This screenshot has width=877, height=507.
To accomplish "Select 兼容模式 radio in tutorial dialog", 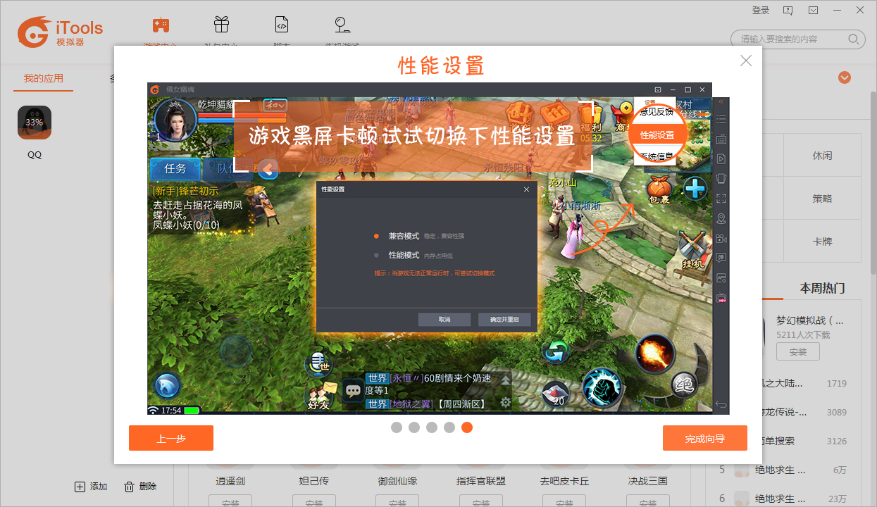I will (377, 236).
